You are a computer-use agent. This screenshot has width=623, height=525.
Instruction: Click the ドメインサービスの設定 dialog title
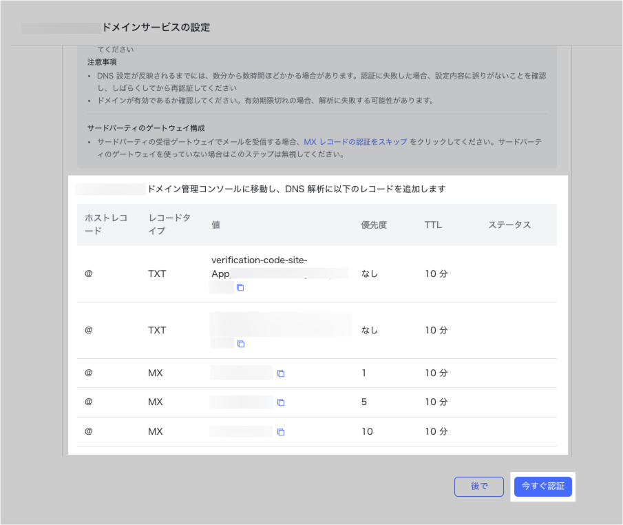[156, 28]
